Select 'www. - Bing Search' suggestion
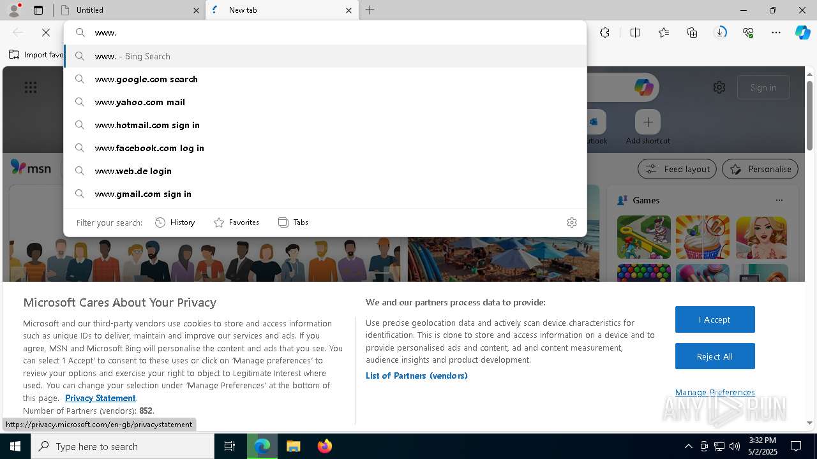Screen dimensions: 817x459 pyautogui.click(x=326, y=56)
